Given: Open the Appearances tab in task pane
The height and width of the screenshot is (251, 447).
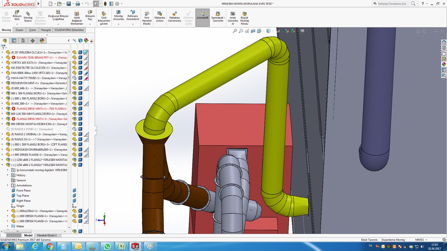Looking at the screenshot, I should 444,64.
